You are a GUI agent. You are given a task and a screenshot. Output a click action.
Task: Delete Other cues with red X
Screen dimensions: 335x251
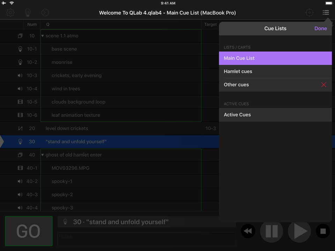tap(324, 85)
